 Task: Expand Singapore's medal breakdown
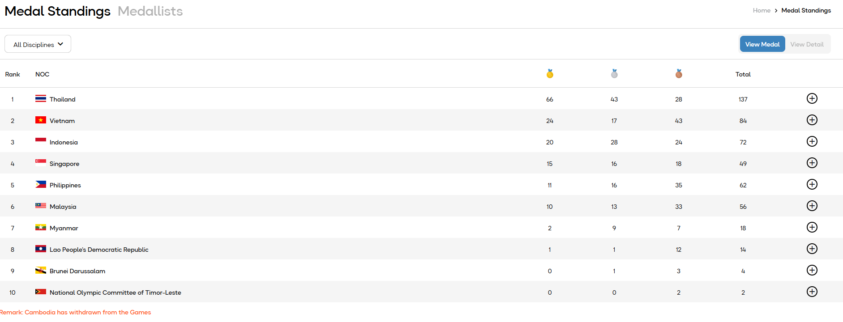point(812,163)
